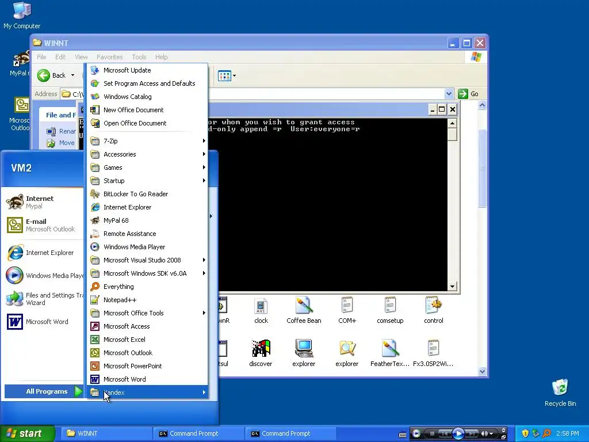Choose New Office Document
The height and width of the screenshot is (442, 589).
point(148,110)
